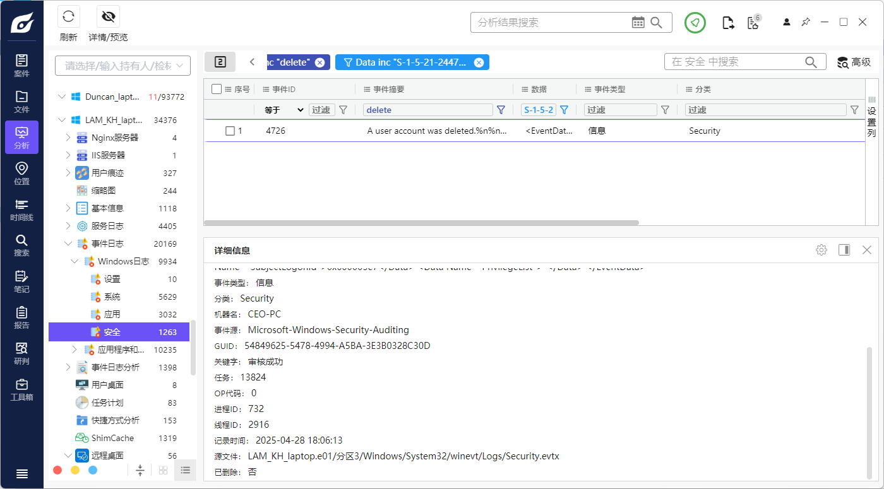
Task: Expand the Nginx服务器 tree node
Action: (68, 137)
